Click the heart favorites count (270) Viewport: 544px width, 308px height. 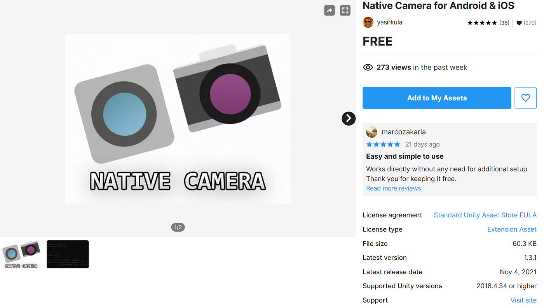[526, 23]
